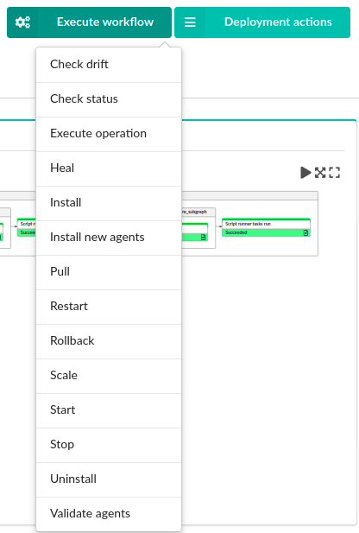Choose Install new agents
Viewport: 359px width, 533px height.
pos(109,238)
